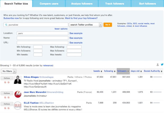Click the ELLE Fashion logo avatar

pyautogui.click(x=18, y=105)
